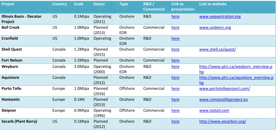The height and width of the screenshot is (131, 278).
Task: Select the 'Planned (2016)' status cell
Action: [101, 91]
